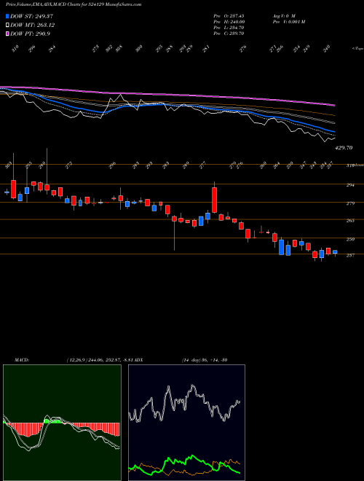Click the MACD histogram panel
Viewport: 364px width, 481px height.
click(x=62, y=423)
